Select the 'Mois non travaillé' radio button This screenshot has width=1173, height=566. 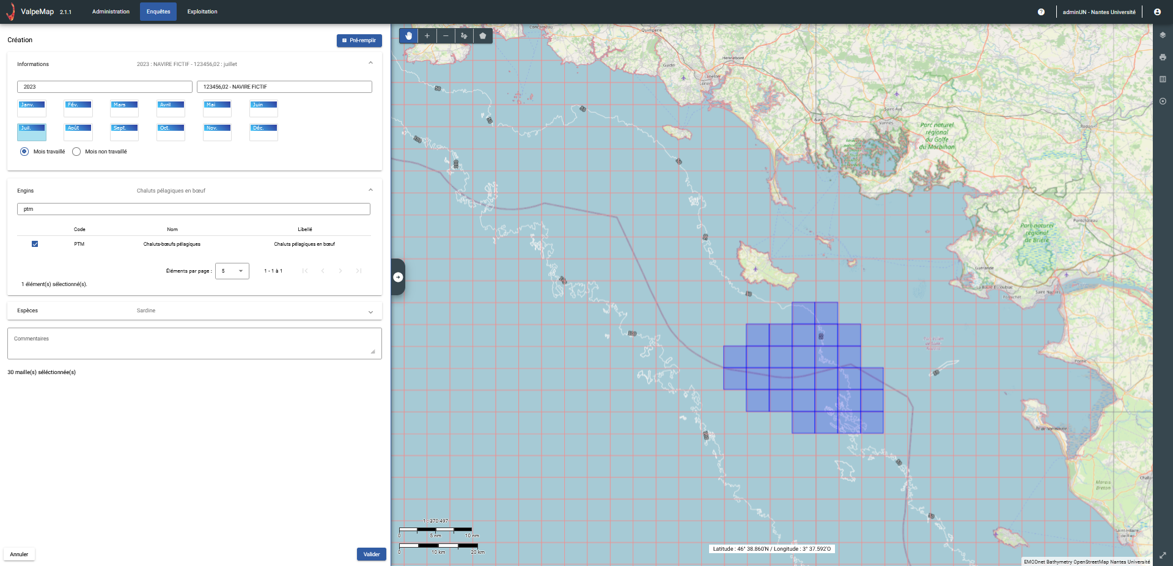(x=76, y=152)
